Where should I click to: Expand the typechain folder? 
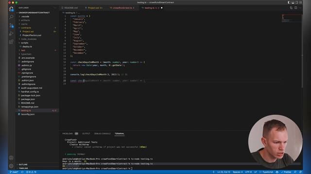[37, 54]
